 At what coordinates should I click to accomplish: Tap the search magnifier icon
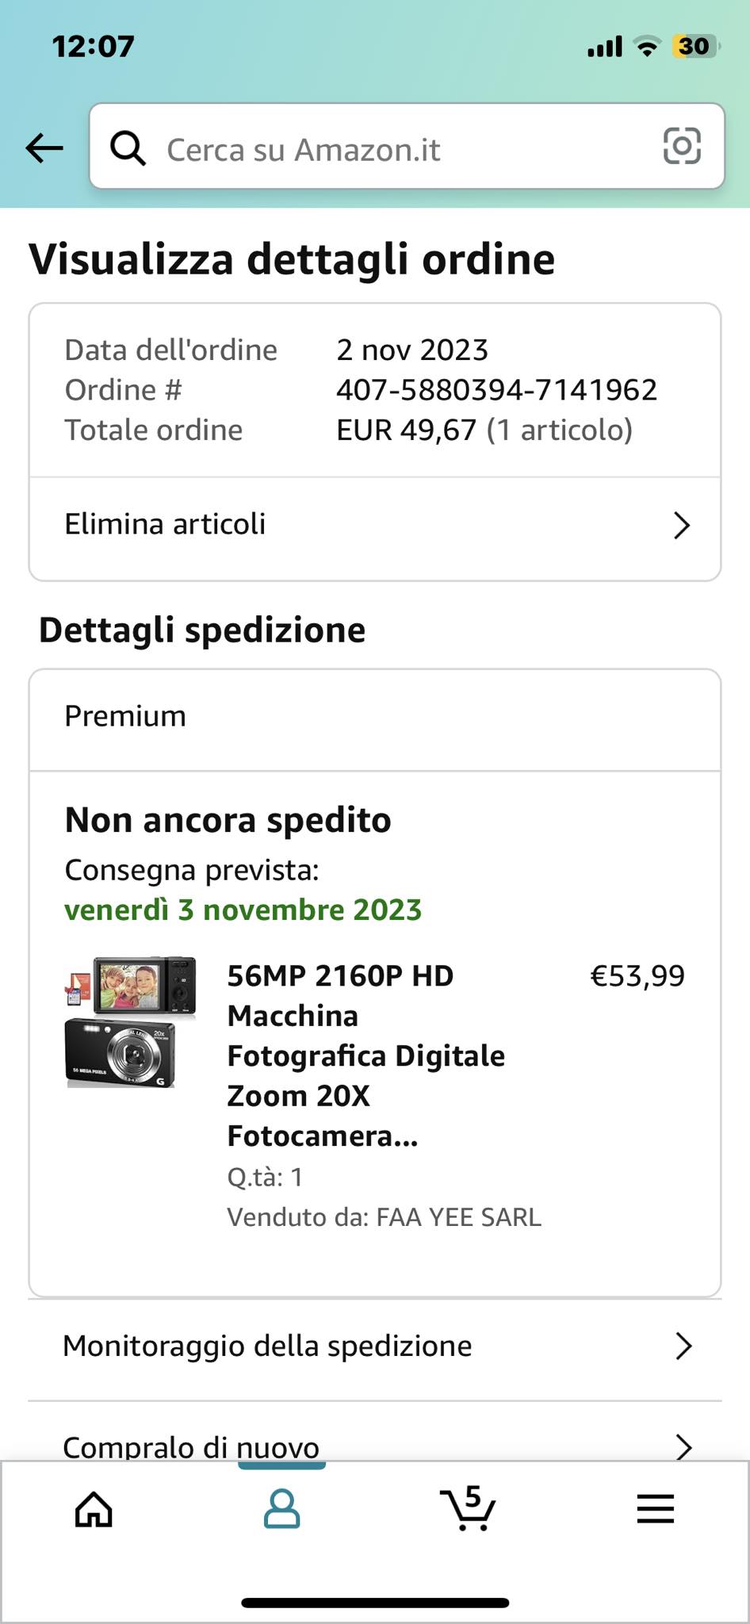(127, 147)
